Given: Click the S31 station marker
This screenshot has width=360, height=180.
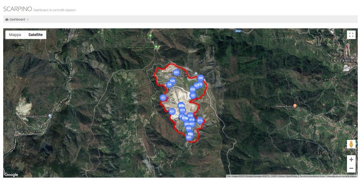Looking at the screenshot, I should pos(176,72).
